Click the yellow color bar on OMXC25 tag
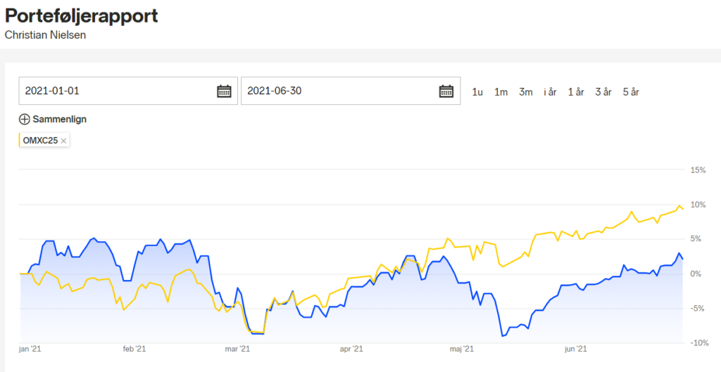721x372 pixels. click(20, 141)
